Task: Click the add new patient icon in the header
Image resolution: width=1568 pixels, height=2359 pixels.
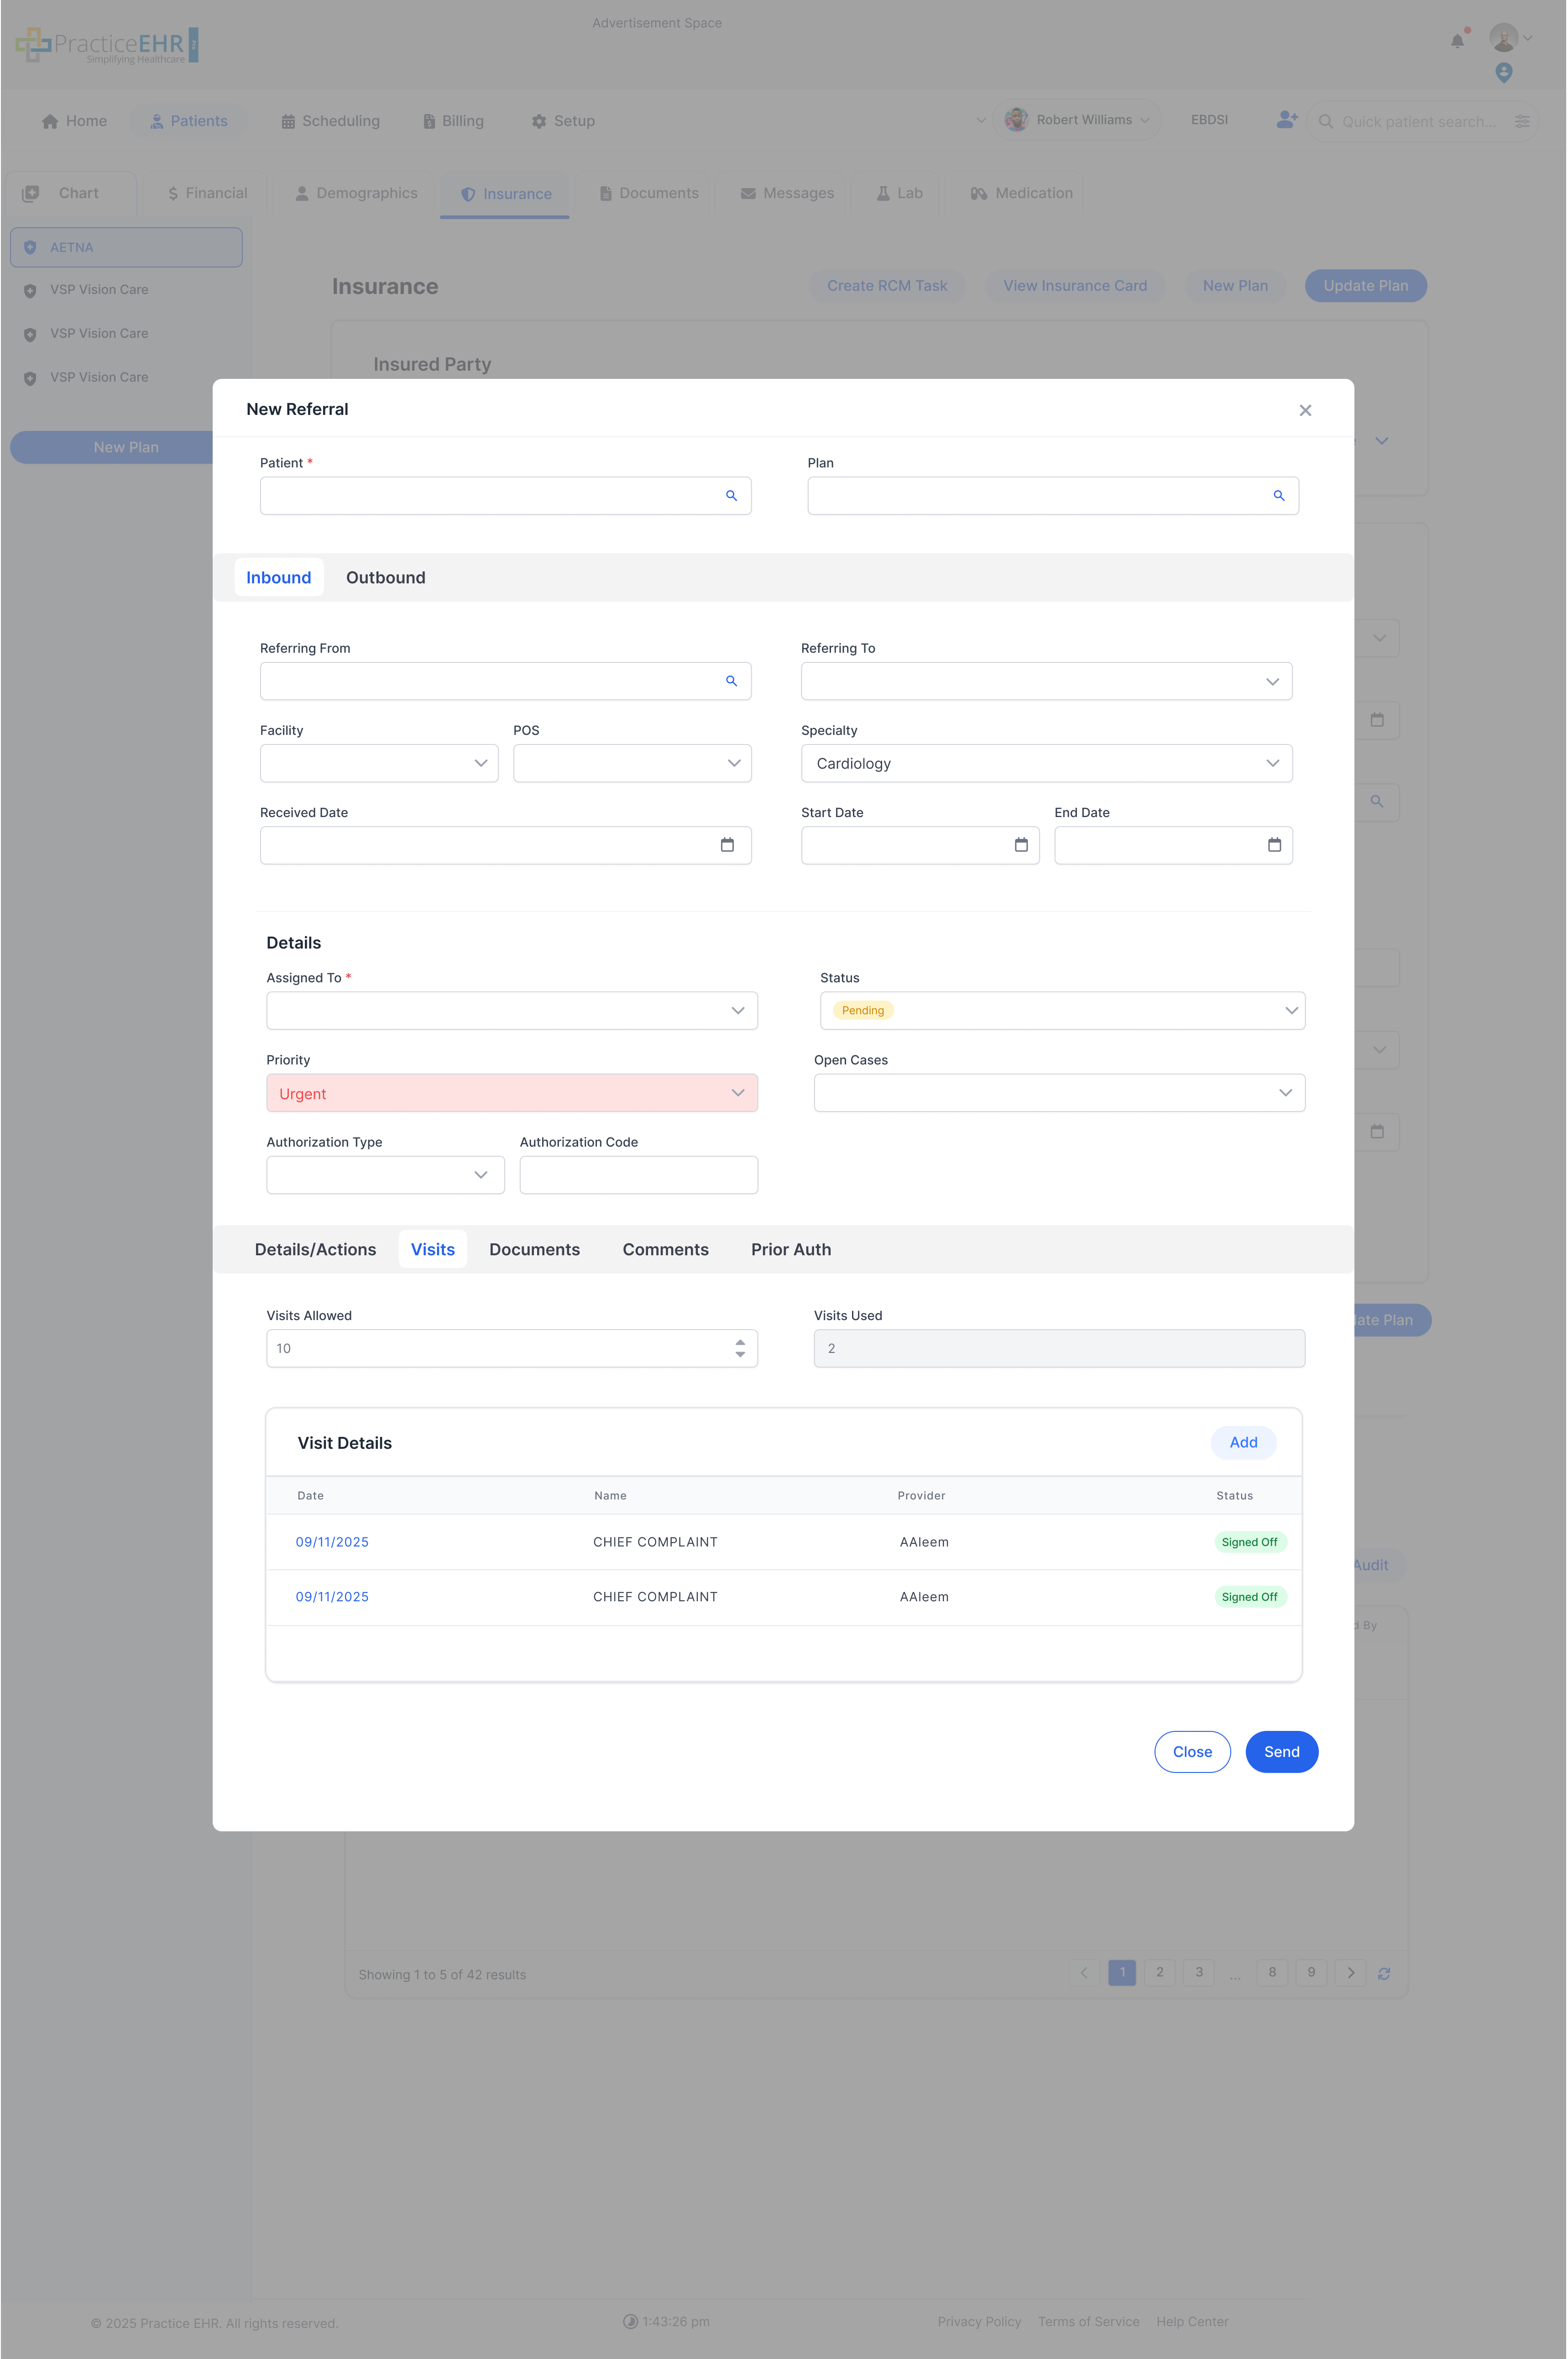Action: [x=1286, y=120]
